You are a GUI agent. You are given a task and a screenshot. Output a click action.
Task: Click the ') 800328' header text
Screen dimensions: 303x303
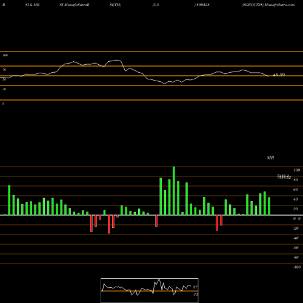point(202,5)
